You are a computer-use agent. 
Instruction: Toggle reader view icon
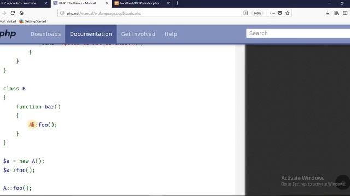pos(246,13)
